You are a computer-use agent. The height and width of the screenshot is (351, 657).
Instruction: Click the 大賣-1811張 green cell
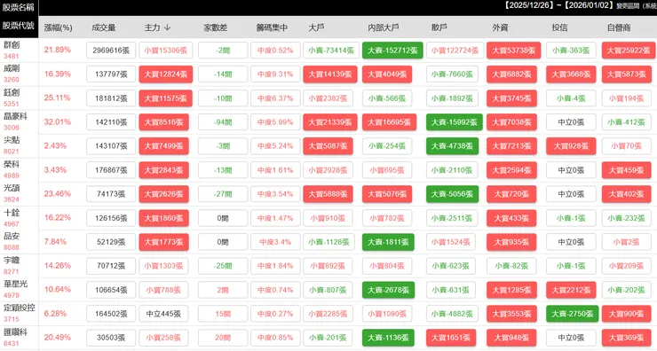pos(388,242)
